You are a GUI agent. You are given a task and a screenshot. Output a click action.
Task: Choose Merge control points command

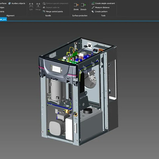tap(54, 12)
